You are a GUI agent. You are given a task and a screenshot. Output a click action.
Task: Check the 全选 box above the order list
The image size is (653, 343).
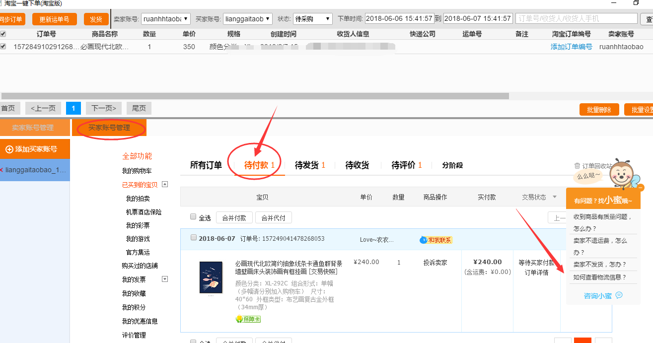[x=193, y=217]
